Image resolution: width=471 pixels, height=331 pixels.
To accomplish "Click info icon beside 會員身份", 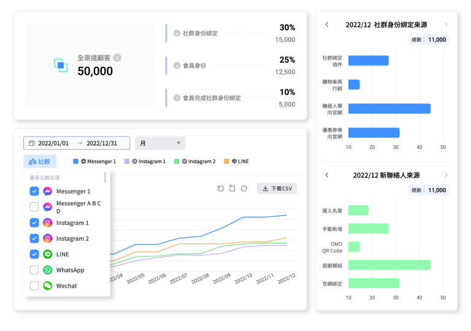I will 177,66.
